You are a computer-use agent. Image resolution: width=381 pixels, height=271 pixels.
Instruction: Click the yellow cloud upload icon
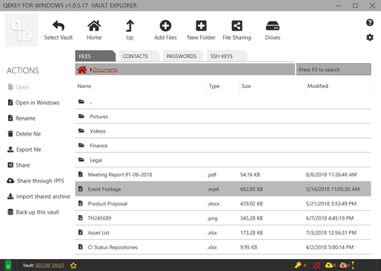[x=329, y=265]
